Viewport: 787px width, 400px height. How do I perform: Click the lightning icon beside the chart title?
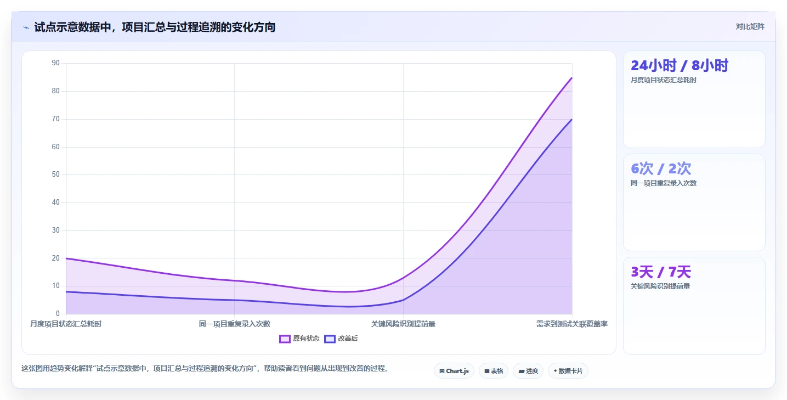pyautogui.click(x=26, y=27)
